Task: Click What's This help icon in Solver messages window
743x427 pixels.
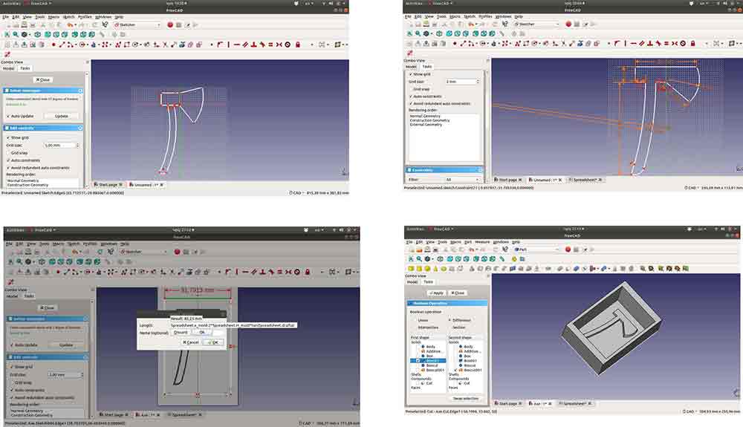Action: pyautogui.click(x=106, y=25)
